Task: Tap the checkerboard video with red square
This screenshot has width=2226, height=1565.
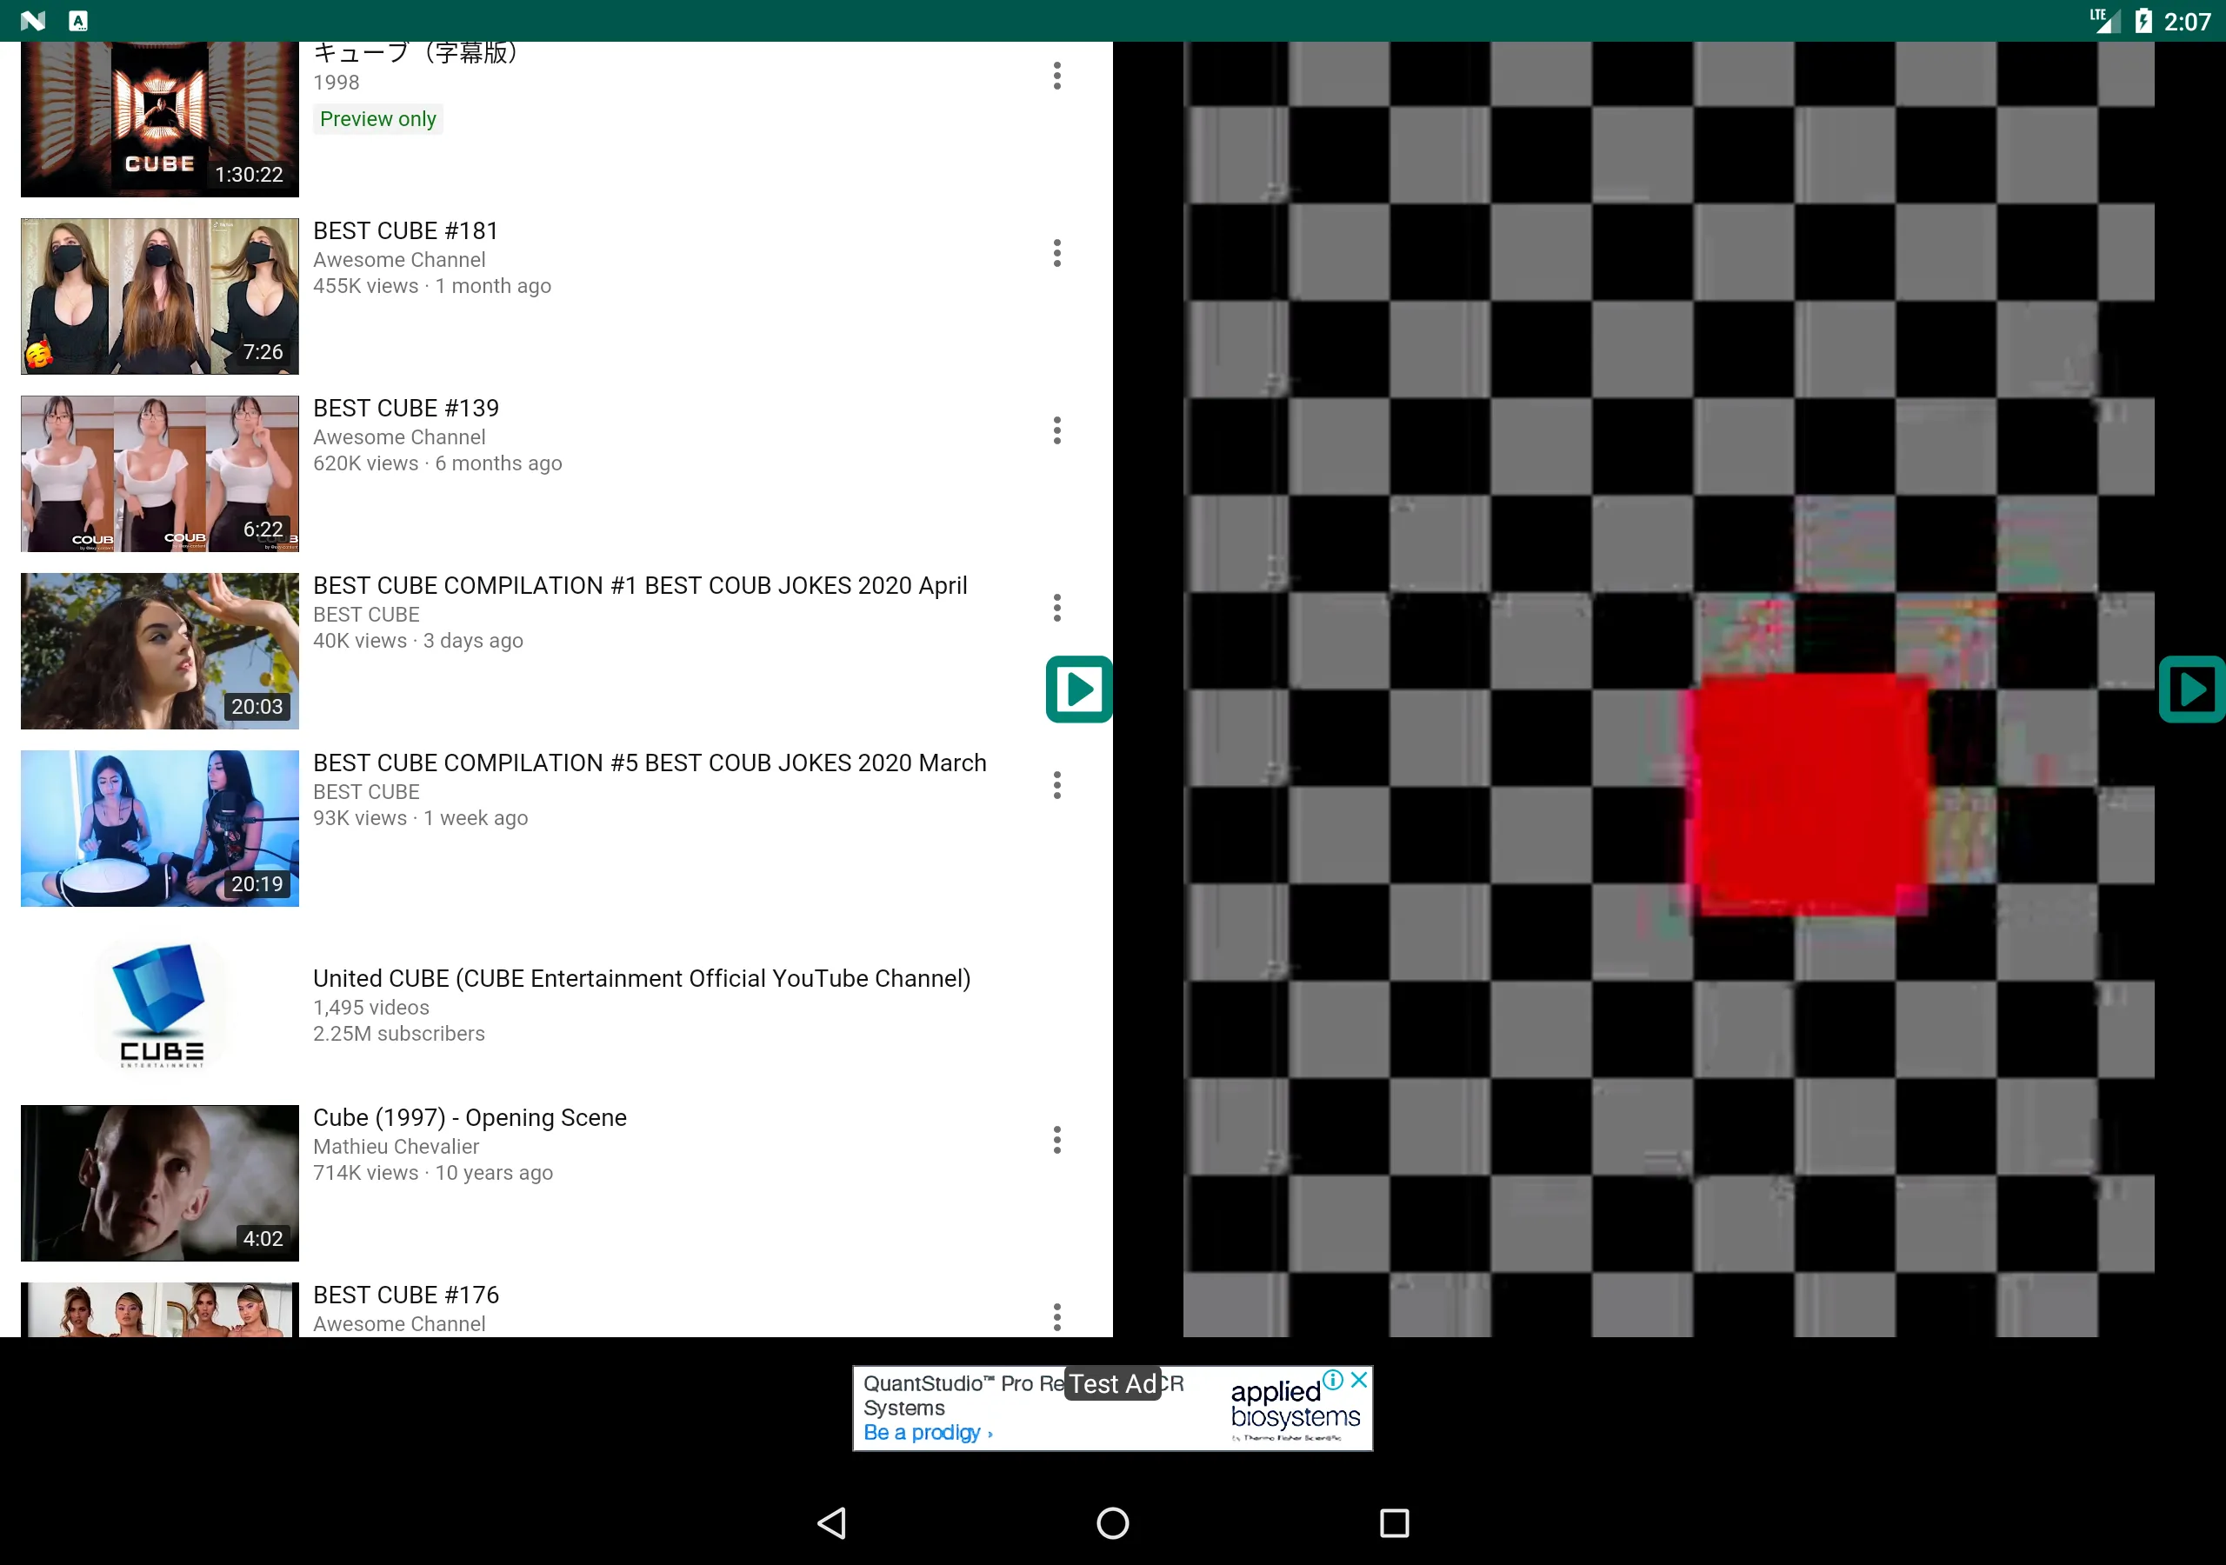Action: (1669, 689)
